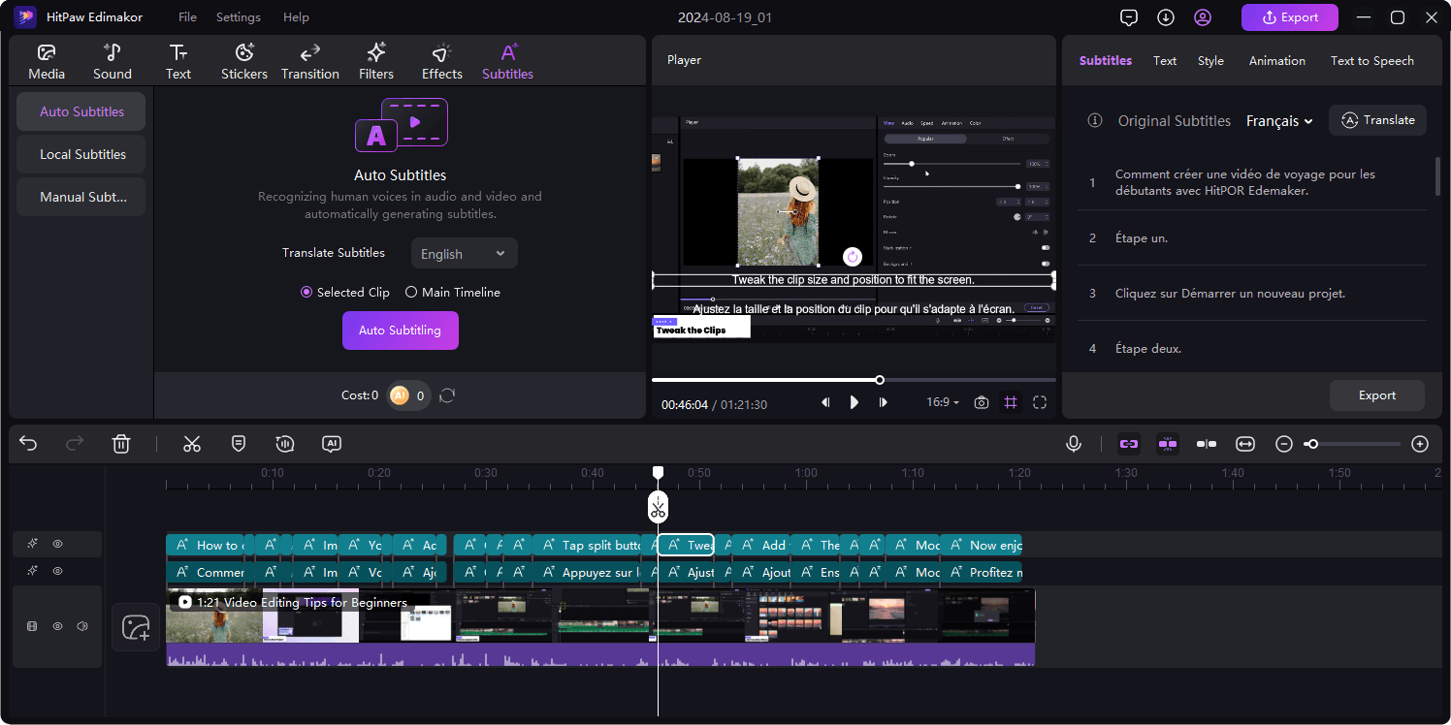Open the Stickers panel
The image size is (1451, 725).
(x=244, y=62)
